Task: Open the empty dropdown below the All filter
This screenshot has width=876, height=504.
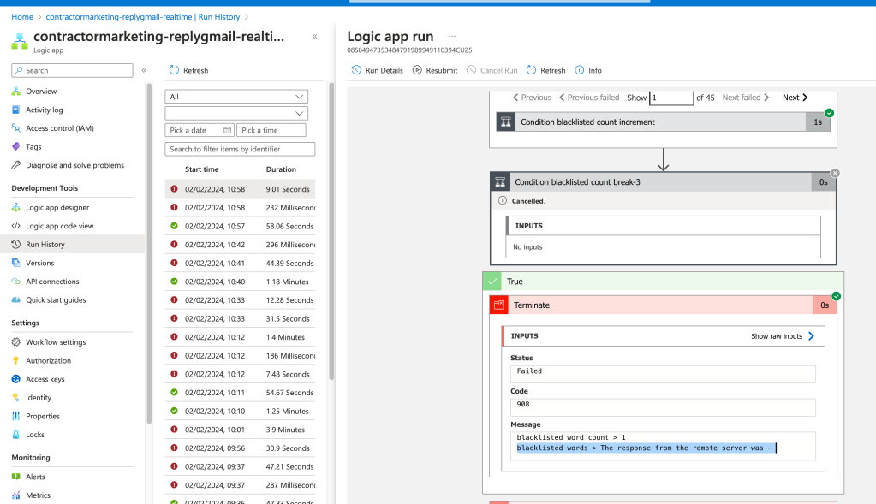Action: 236,113
